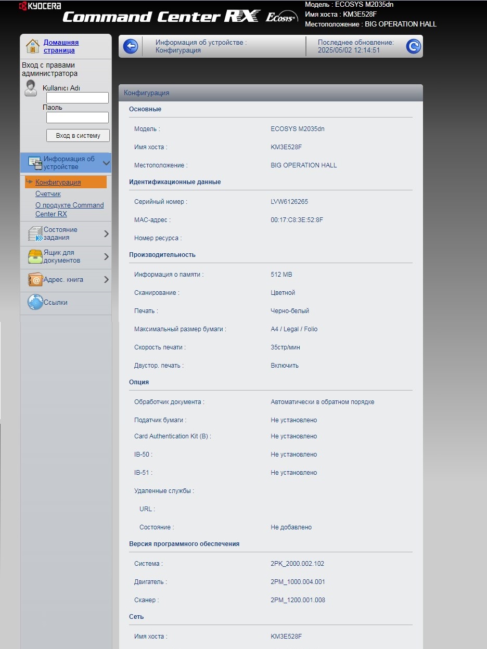Expand the Ящик для документов menu arrow
The height and width of the screenshot is (649, 487).
(106, 256)
